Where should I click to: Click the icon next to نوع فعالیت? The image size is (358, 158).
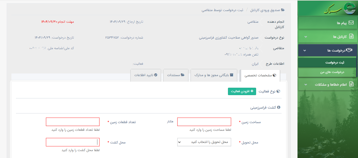pos(278,91)
